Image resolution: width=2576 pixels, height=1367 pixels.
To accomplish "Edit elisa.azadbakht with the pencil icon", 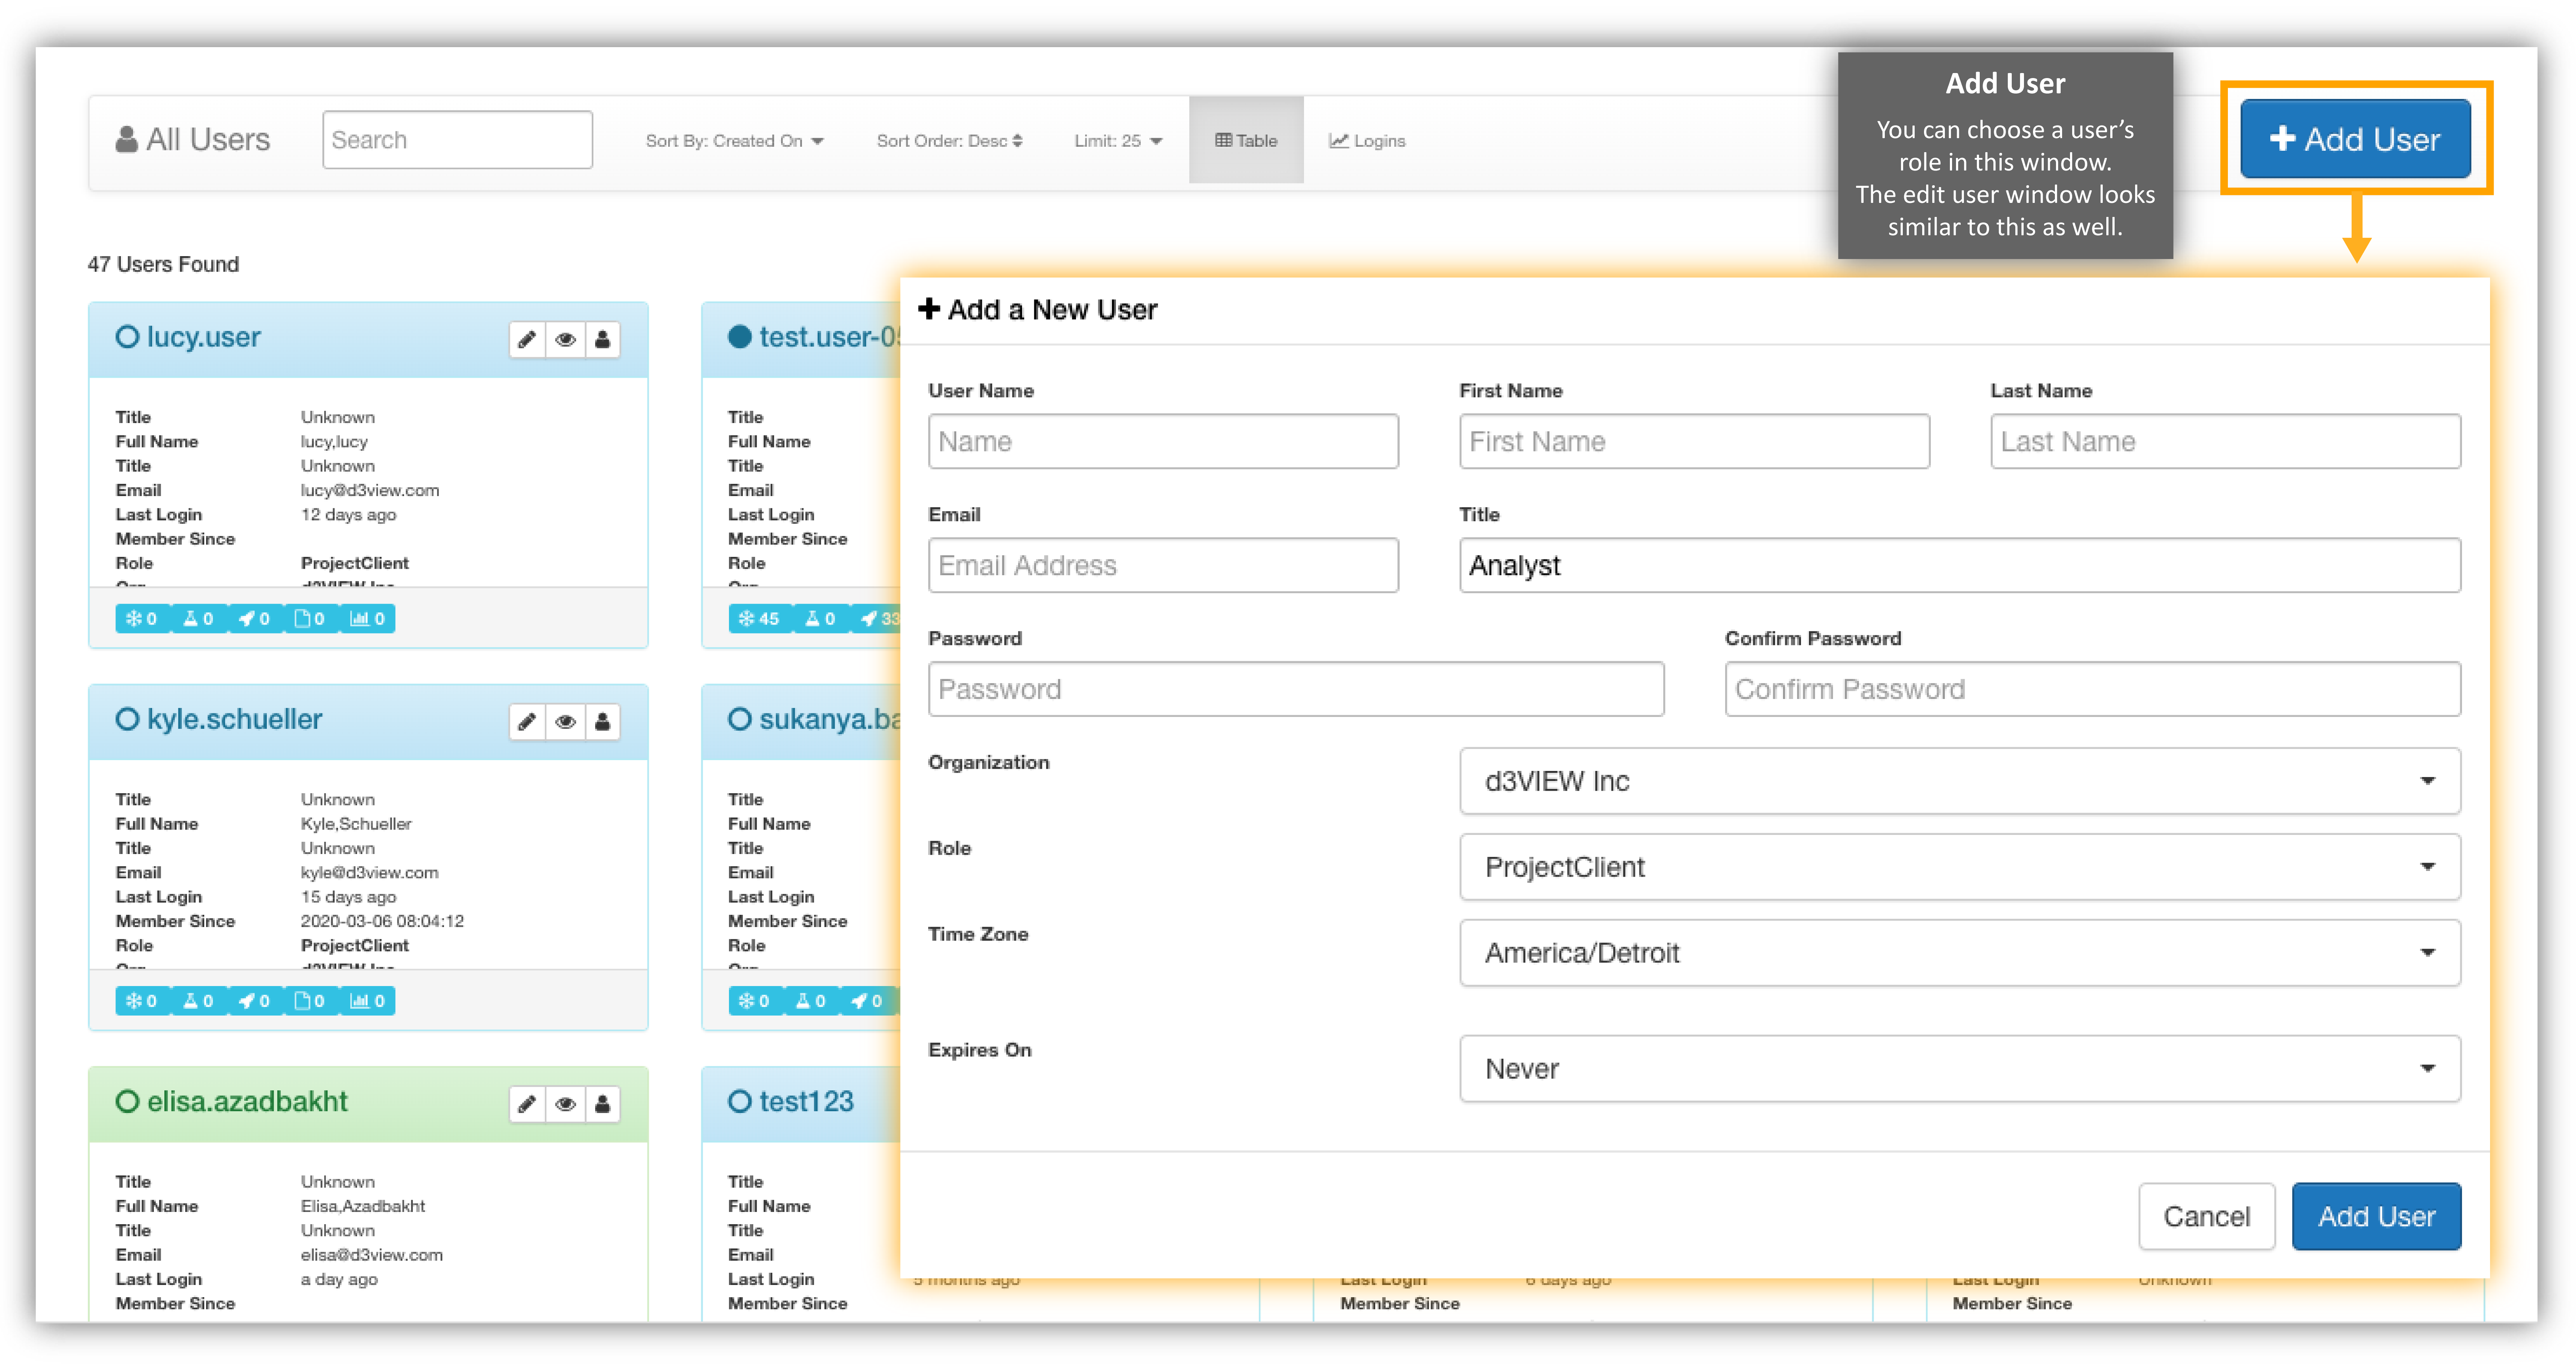I will 527,1104.
